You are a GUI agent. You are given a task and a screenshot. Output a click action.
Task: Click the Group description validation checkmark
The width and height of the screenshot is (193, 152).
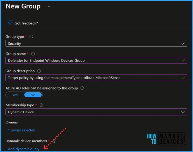183,78
